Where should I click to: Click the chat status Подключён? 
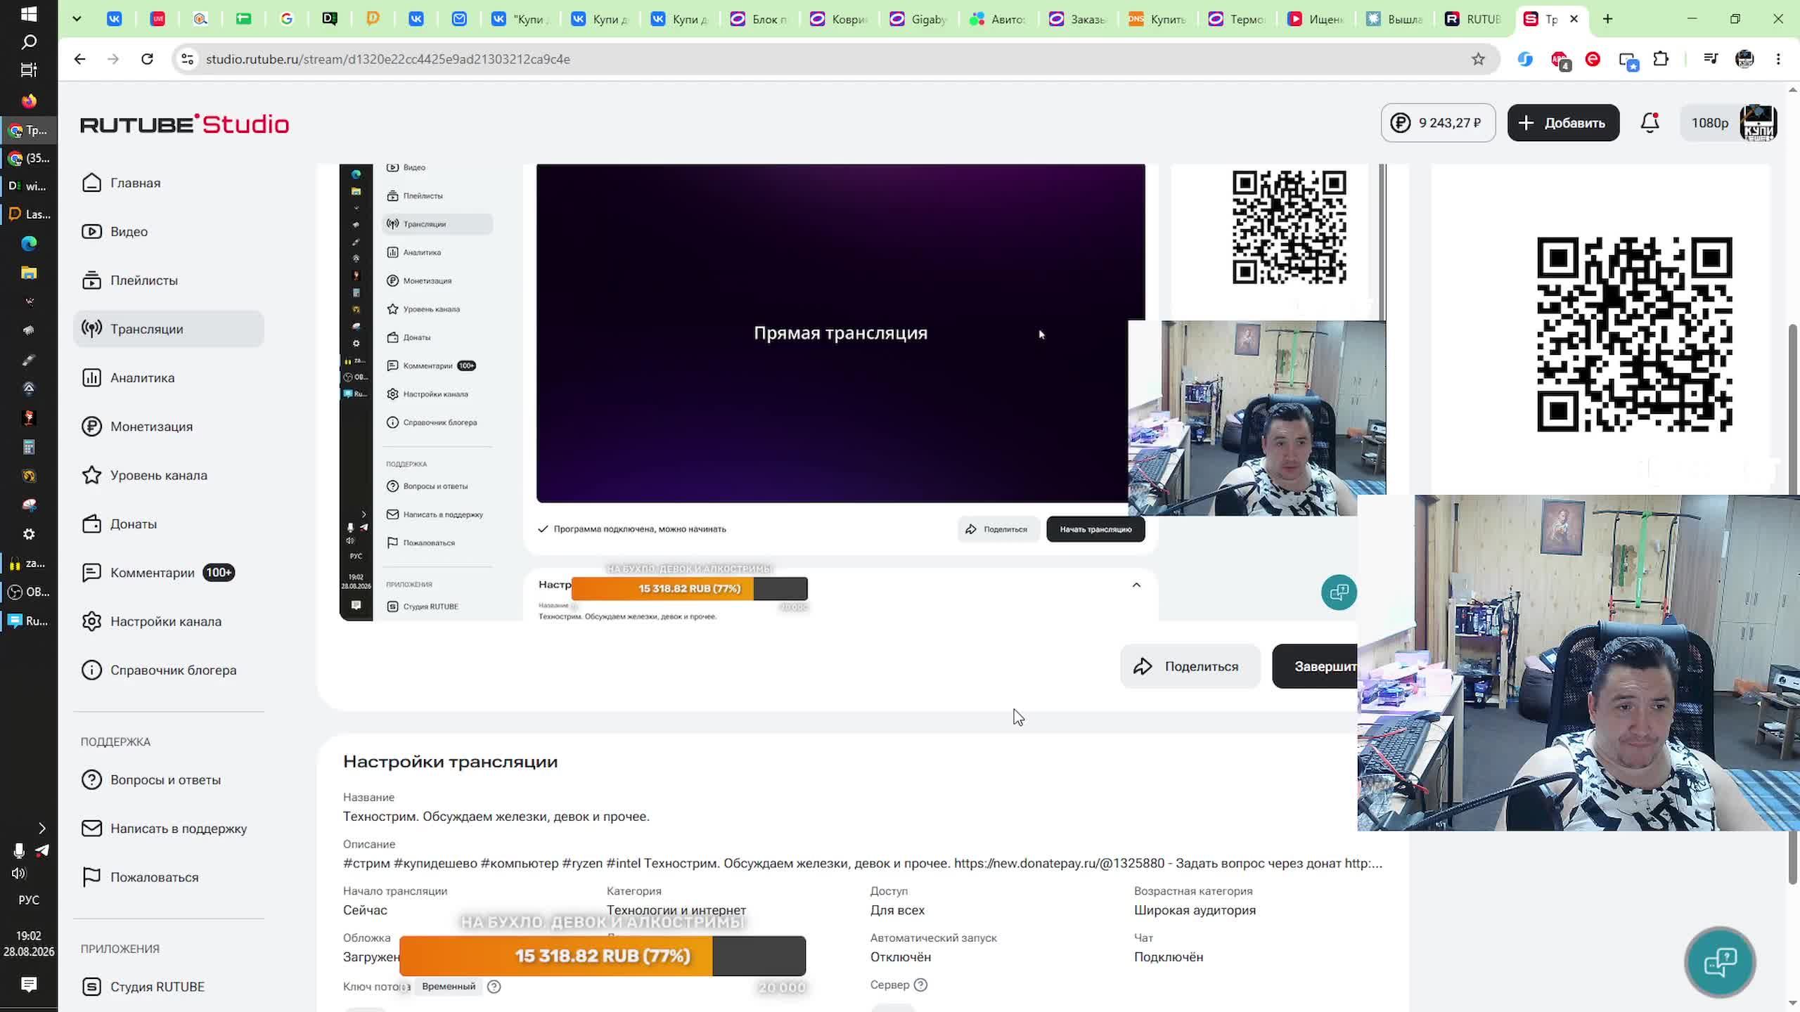tap(1169, 957)
